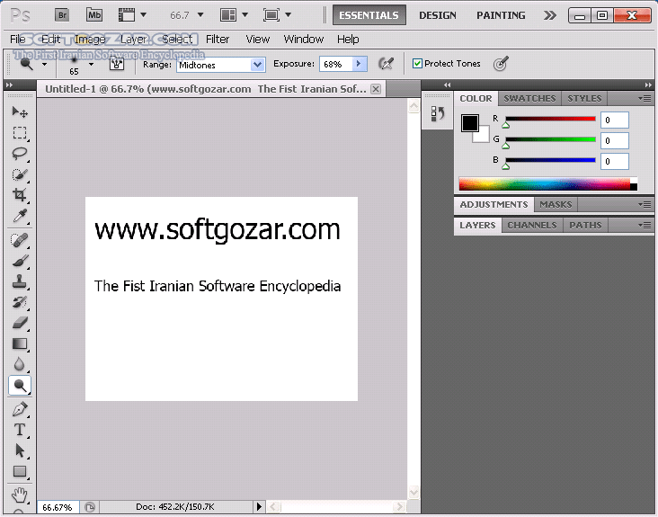Viewport: 658px width, 517px height.
Task: Uncheck the Protect Tones checkbox
Action: click(417, 64)
